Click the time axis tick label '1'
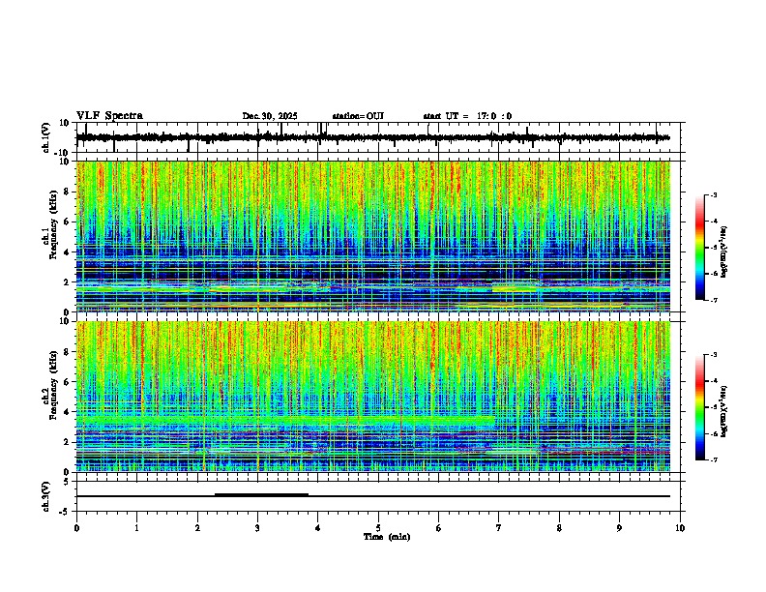The height and width of the screenshot is (592, 766). point(136,528)
